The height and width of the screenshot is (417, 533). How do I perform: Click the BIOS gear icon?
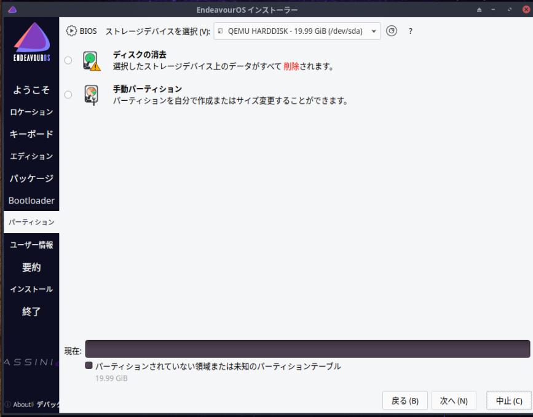point(71,31)
